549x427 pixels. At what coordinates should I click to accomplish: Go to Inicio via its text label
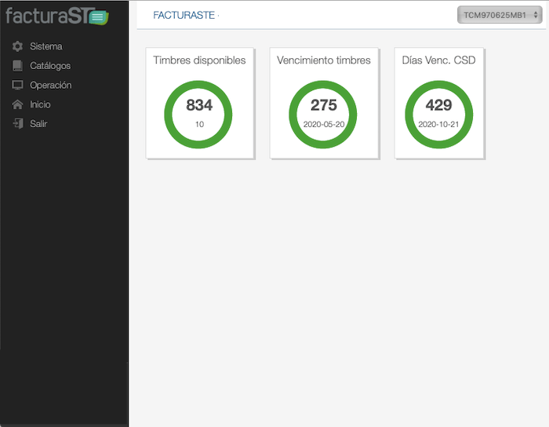[x=40, y=104]
